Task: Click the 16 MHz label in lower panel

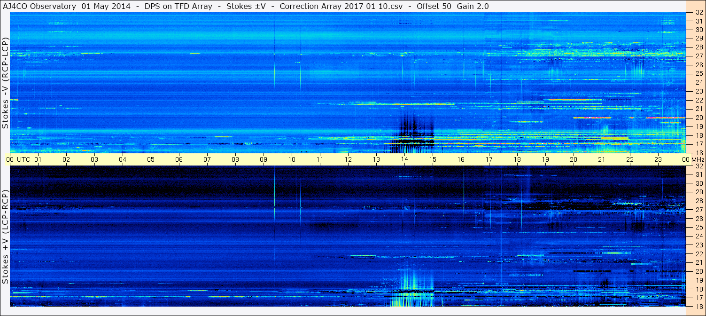Action: click(x=698, y=306)
